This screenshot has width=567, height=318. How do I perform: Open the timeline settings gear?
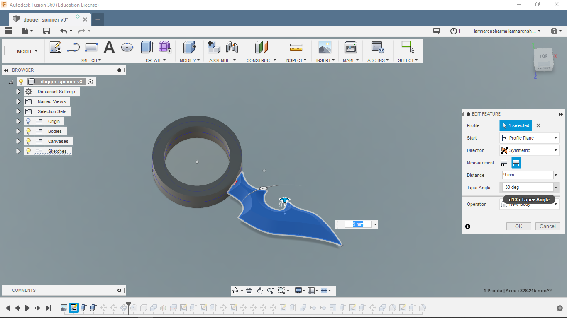pyautogui.click(x=560, y=308)
